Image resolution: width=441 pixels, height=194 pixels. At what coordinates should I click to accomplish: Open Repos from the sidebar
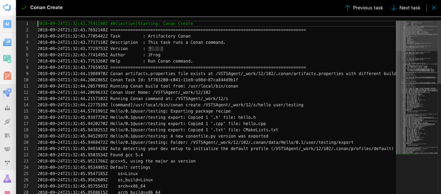[7, 76]
